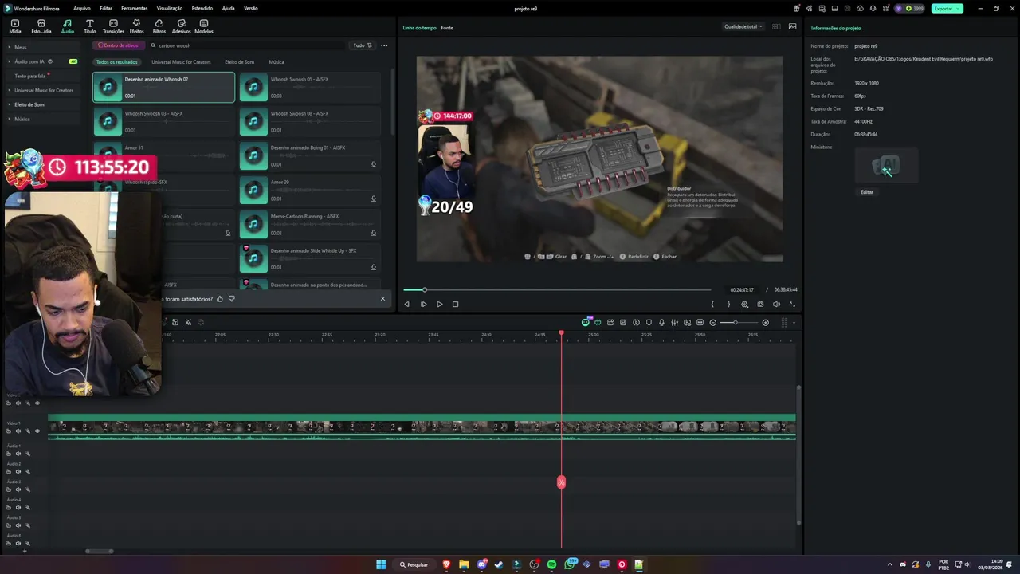Zoom in the timeline with the plus icon
Screen dimensions: 1020x574
(x=766, y=322)
